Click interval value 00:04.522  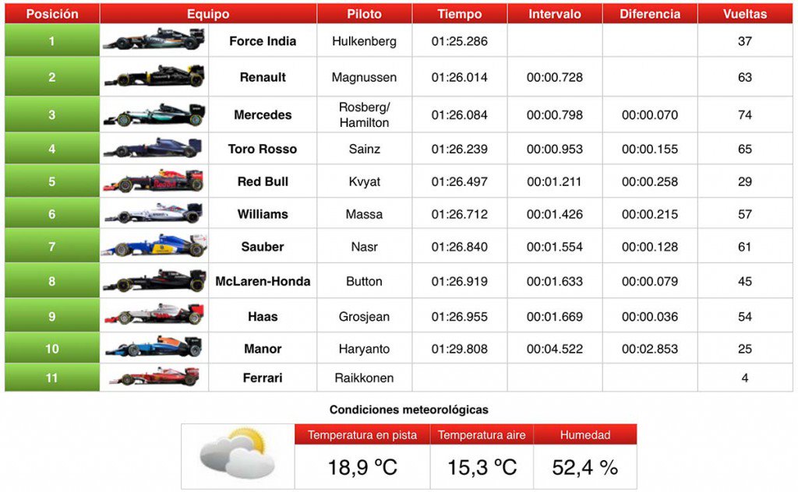[x=555, y=349]
